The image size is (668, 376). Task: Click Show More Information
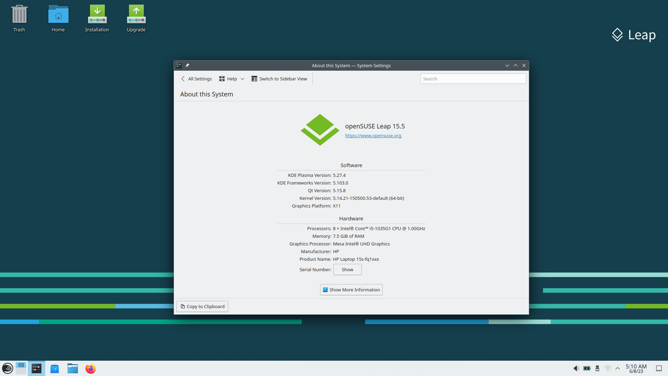click(351, 290)
